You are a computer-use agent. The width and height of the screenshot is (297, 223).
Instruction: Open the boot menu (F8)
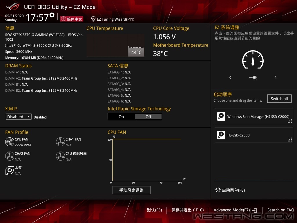point(230,190)
